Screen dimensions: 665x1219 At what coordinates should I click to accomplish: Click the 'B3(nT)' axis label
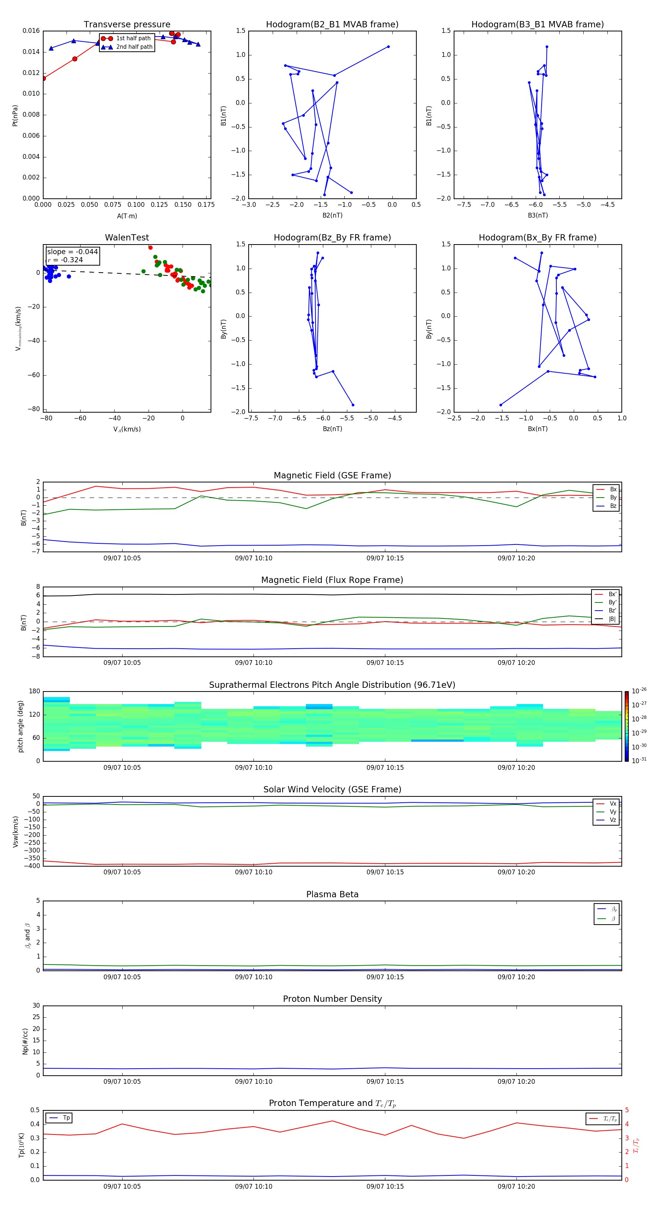tap(538, 215)
